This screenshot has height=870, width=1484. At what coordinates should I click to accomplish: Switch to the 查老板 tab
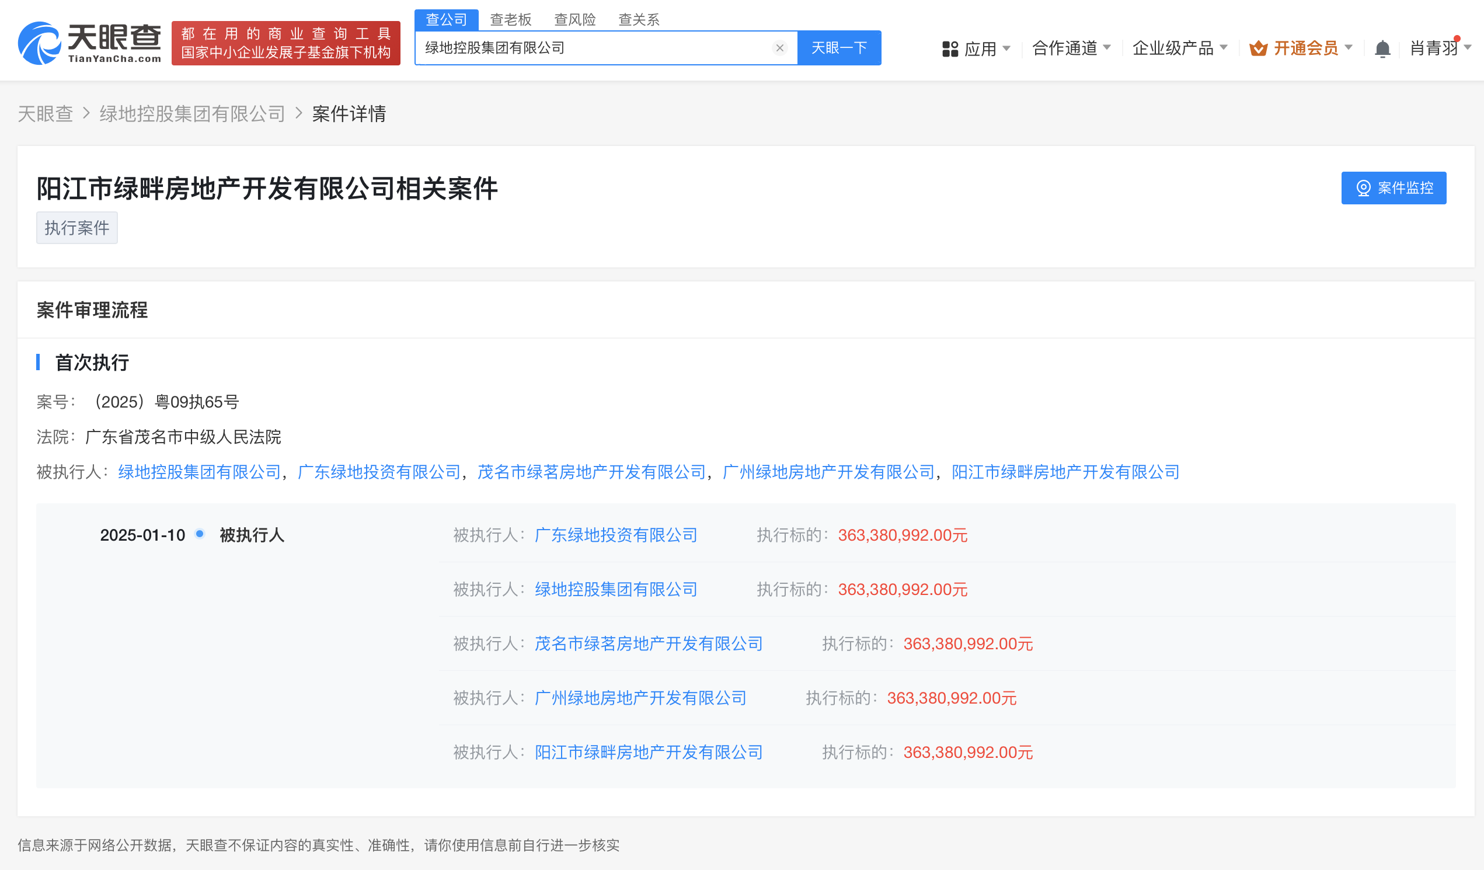[x=511, y=19]
